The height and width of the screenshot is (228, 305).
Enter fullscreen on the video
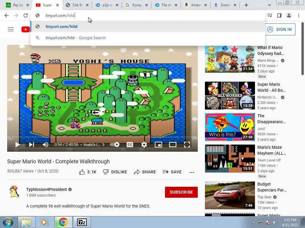[x=187, y=145]
